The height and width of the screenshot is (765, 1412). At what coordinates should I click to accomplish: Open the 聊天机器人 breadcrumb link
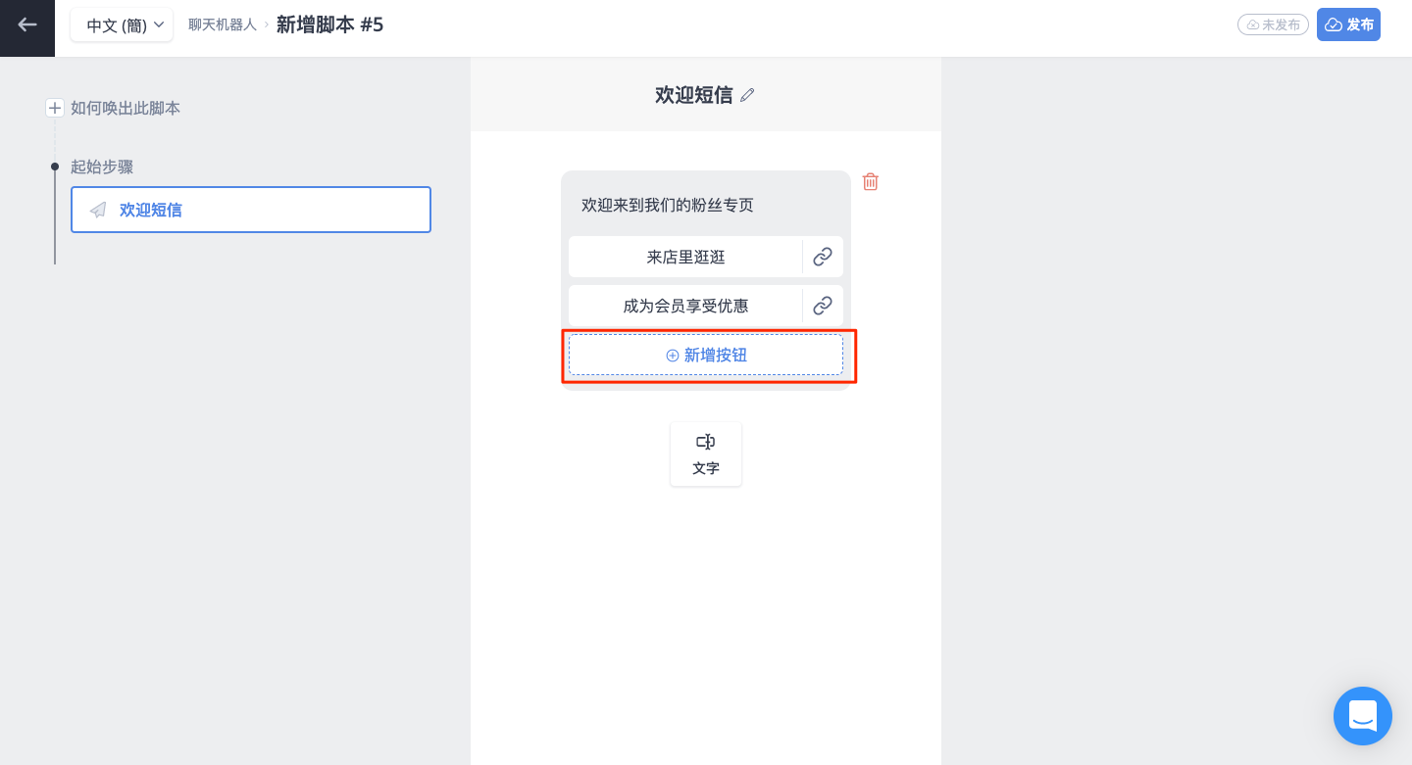pos(223,24)
